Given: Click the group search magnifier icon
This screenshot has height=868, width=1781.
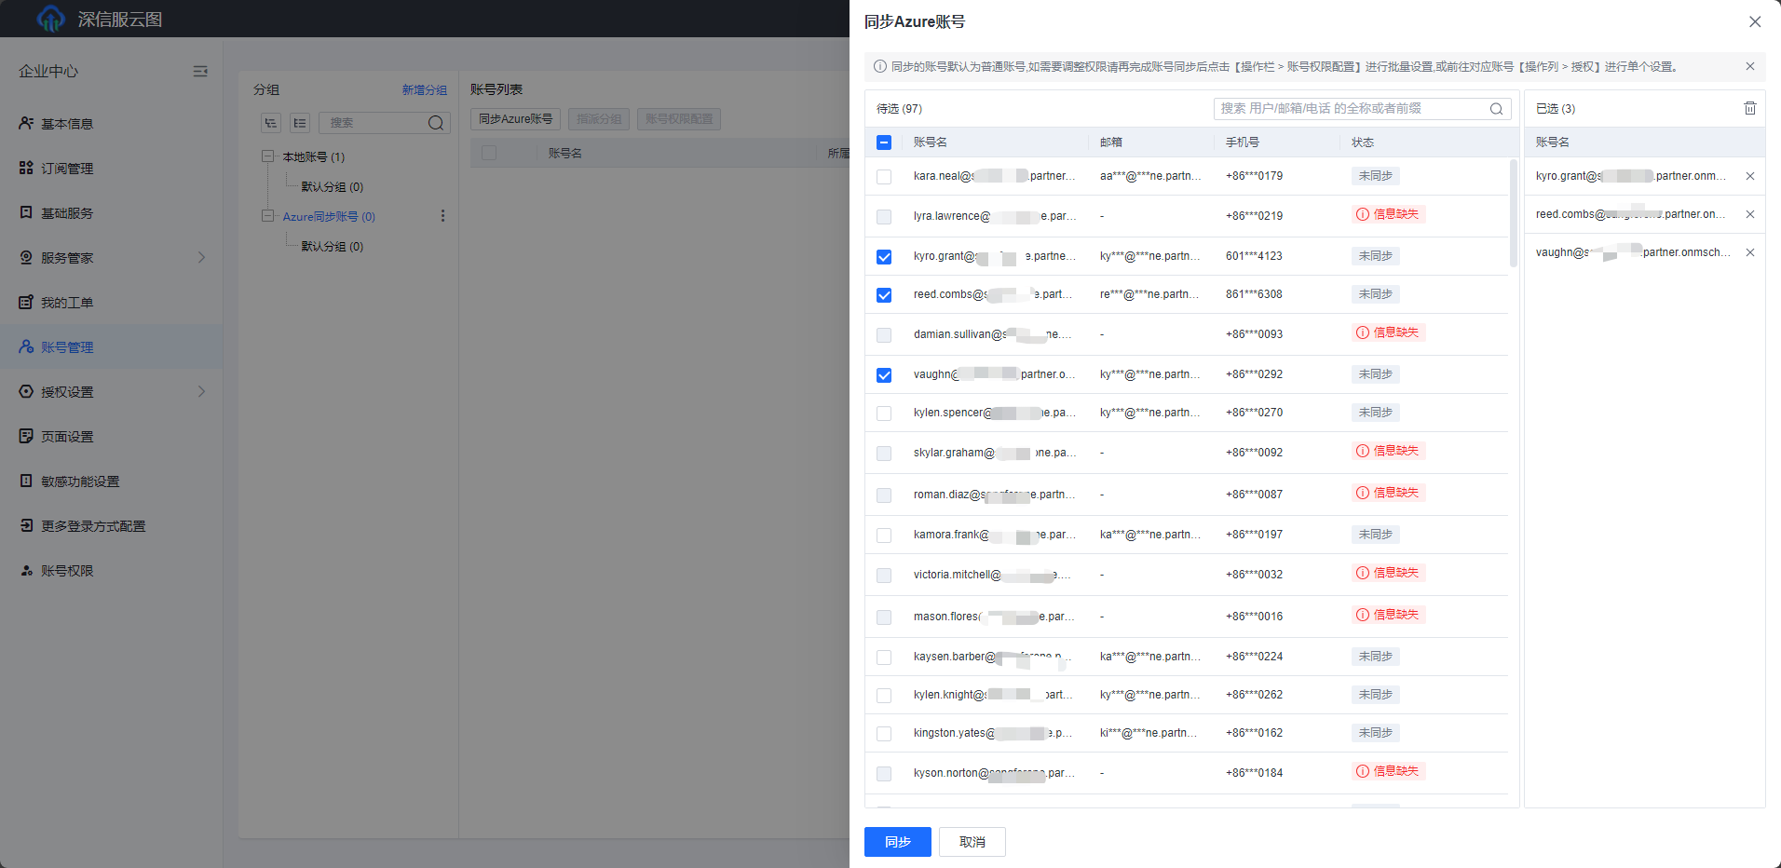Looking at the screenshot, I should tap(435, 123).
